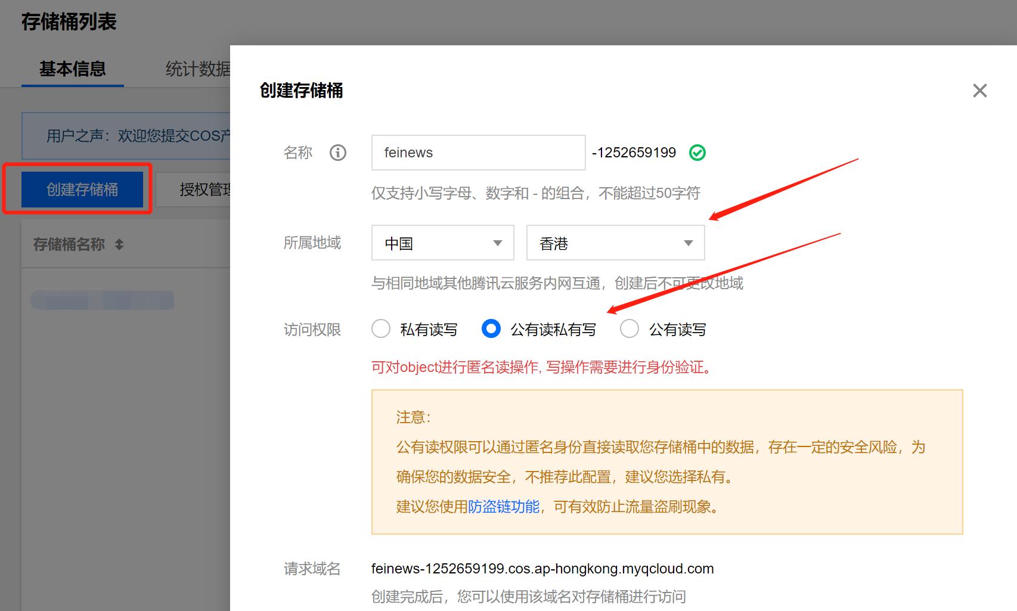Click the 存储桶列表 page title
This screenshot has height=611, width=1017.
click(x=69, y=22)
